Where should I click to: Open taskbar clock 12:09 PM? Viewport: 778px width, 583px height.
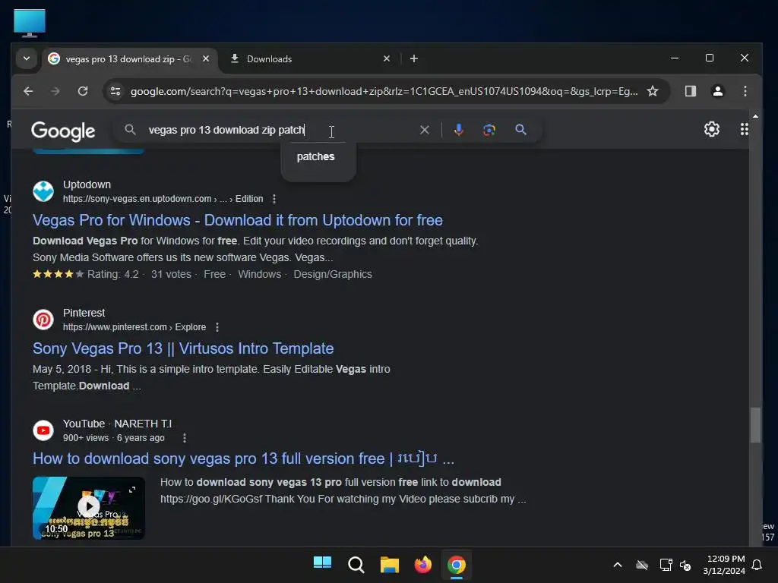[724, 565]
